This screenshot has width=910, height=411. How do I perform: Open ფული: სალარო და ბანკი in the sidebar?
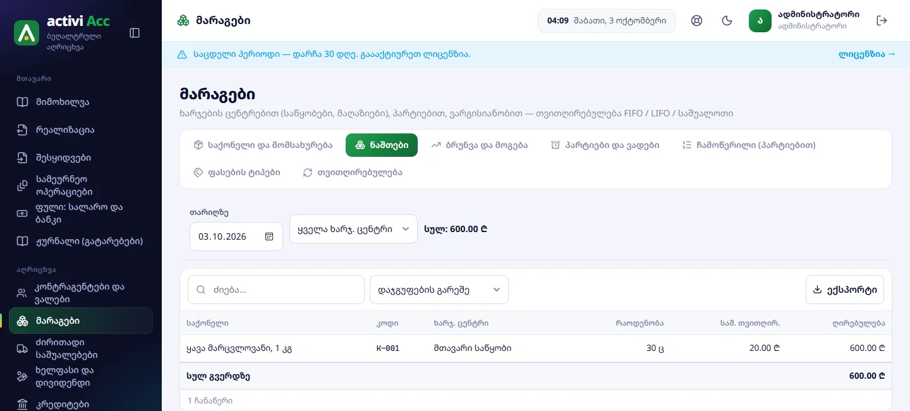click(81, 213)
